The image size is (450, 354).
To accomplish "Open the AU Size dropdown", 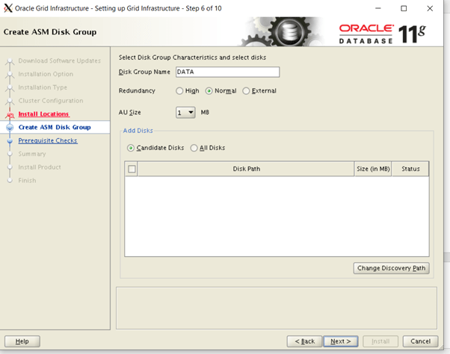I will click(x=191, y=113).
